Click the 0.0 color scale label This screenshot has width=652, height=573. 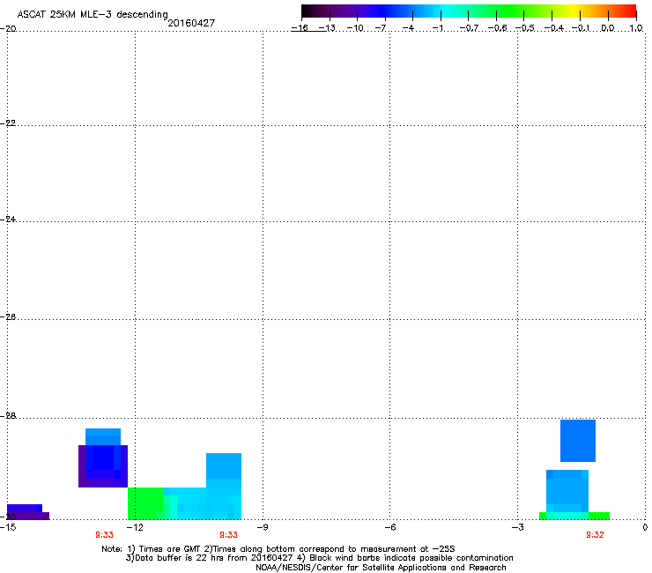(x=608, y=28)
